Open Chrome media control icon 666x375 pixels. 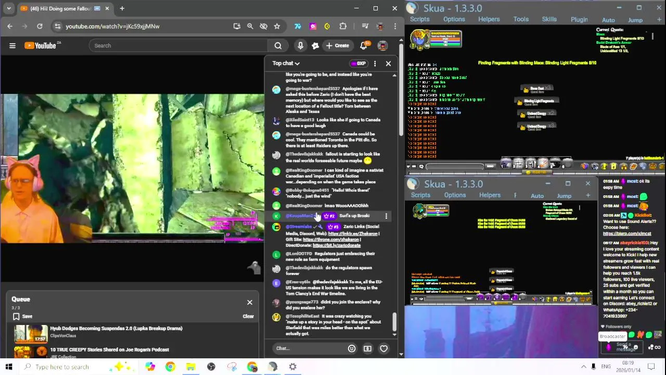(x=365, y=26)
